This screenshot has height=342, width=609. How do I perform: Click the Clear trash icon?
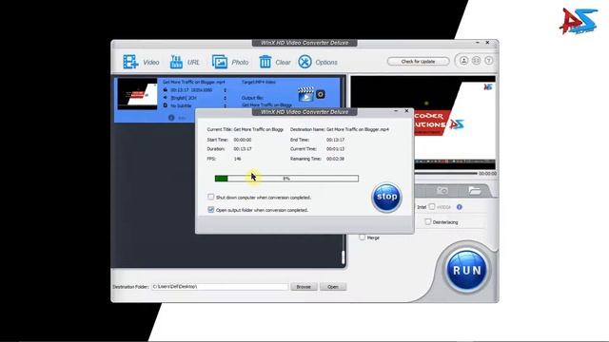point(265,62)
